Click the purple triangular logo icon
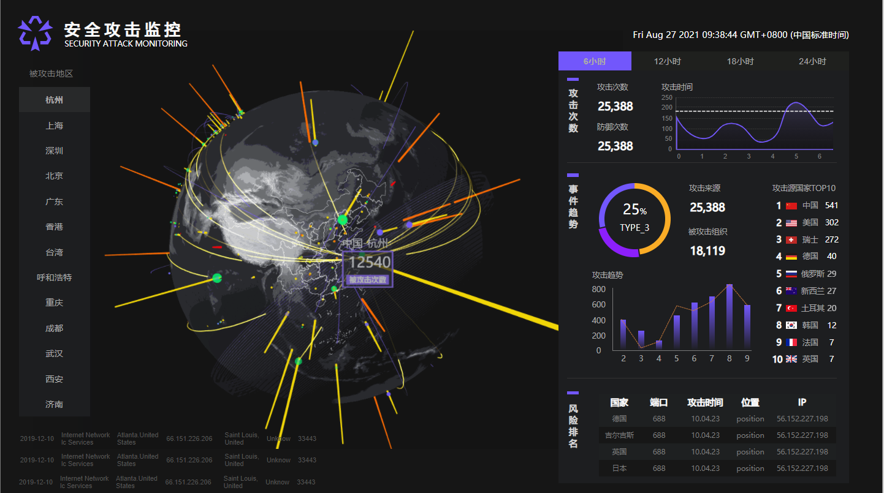 36,33
